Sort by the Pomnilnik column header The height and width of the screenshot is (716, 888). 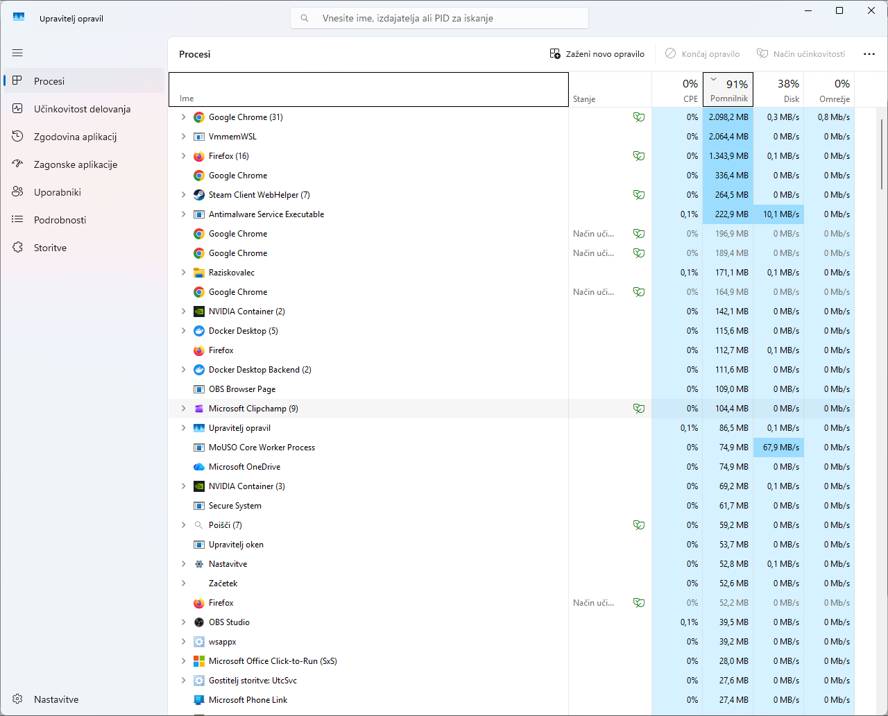pos(728,89)
